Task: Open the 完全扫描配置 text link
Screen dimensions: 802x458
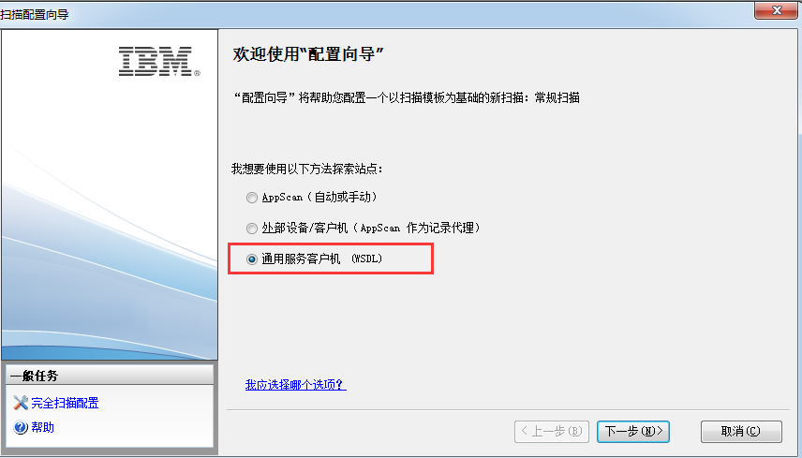Action: [65, 403]
